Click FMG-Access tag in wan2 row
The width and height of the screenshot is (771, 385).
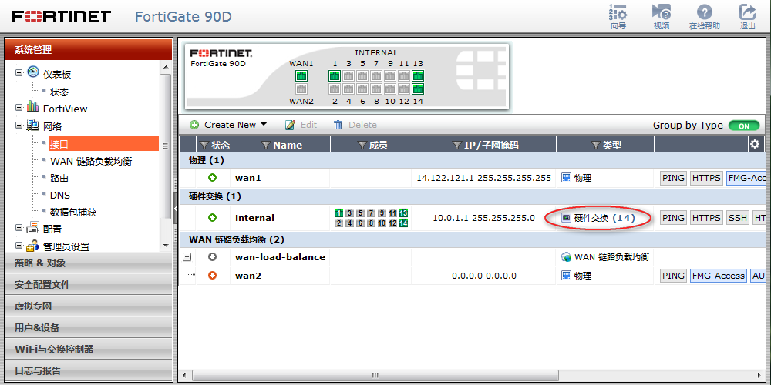(x=719, y=276)
